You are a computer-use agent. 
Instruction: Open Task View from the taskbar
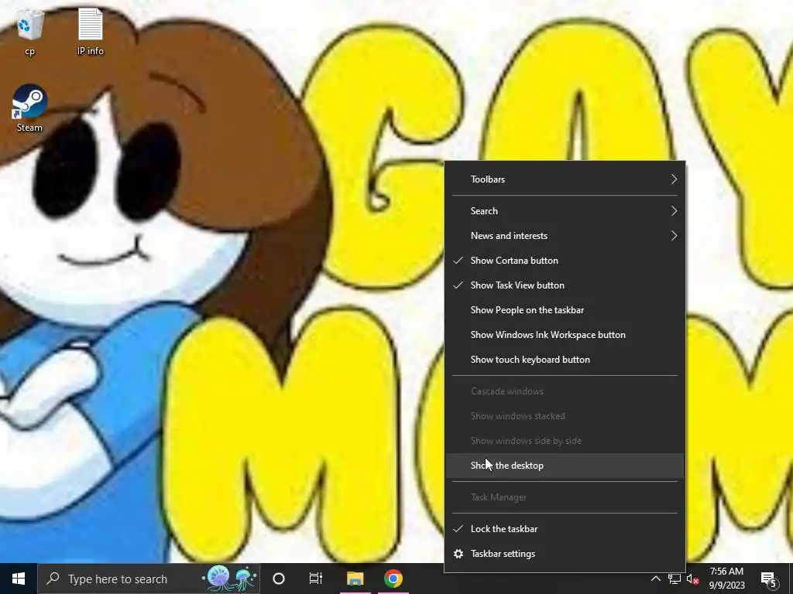[x=316, y=579]
